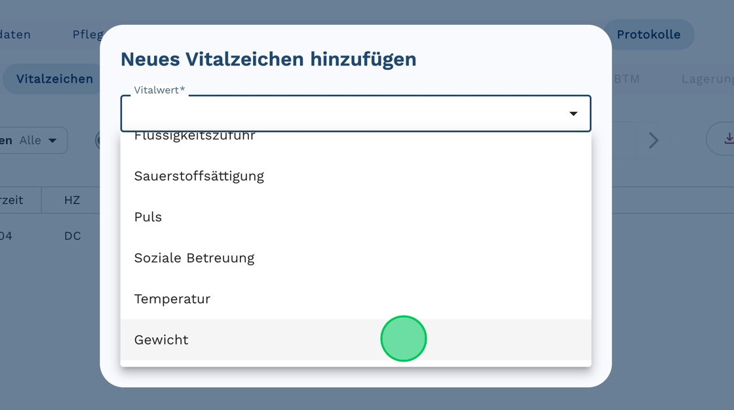Choose Temperatur in the dropdown list
Viewport: 734px width, 410px height.
click(172, 299)
